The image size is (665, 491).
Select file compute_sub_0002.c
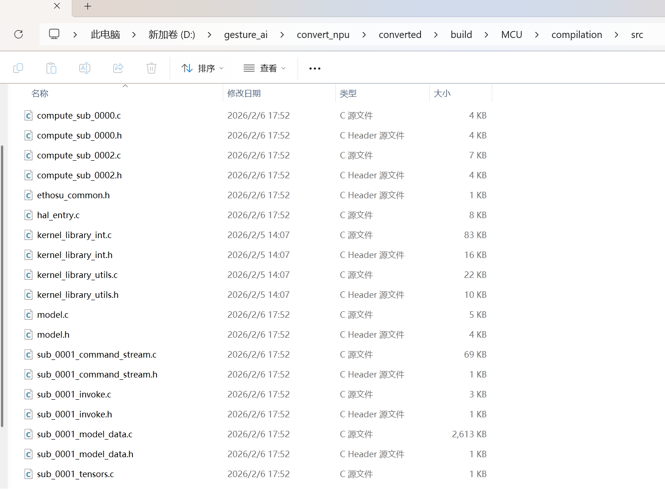coord(79,155)
